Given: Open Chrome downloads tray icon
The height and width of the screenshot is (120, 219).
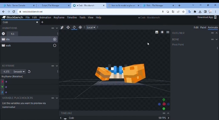Looking at the screenshot, I should click(200, 12).
